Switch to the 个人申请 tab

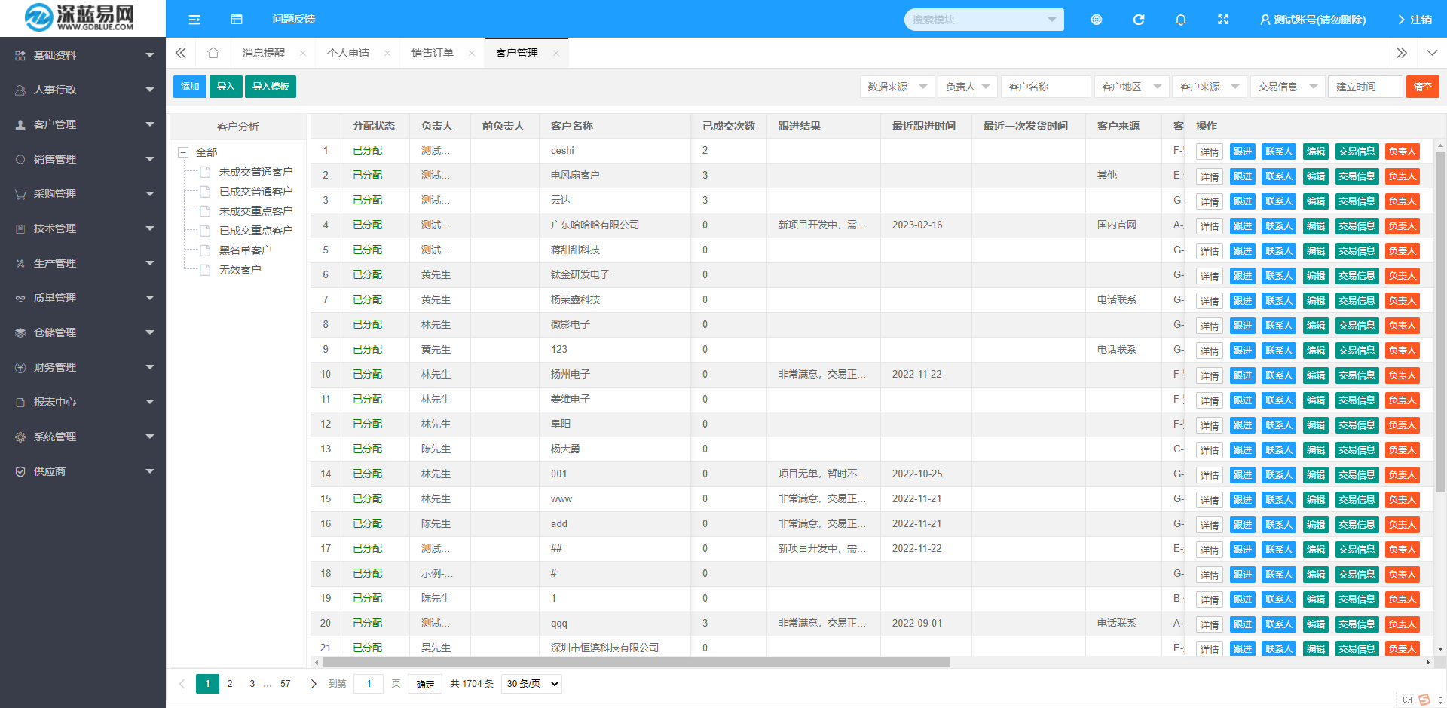348,53
